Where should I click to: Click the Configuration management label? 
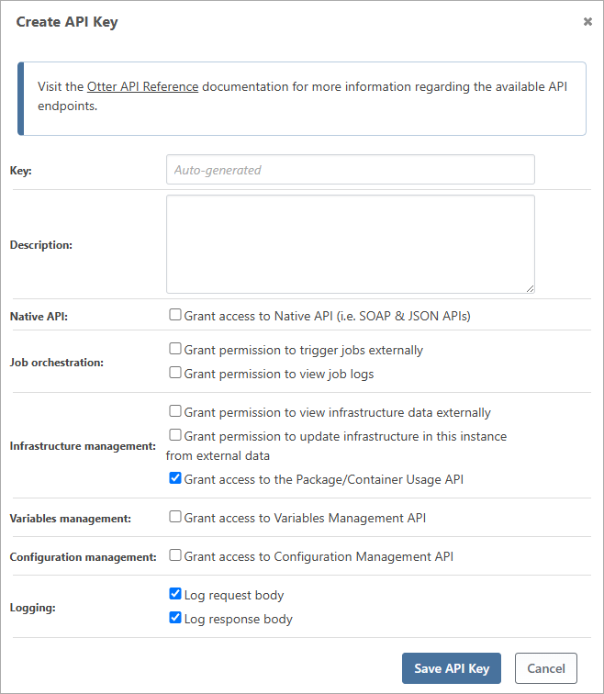tap(84, 557)
